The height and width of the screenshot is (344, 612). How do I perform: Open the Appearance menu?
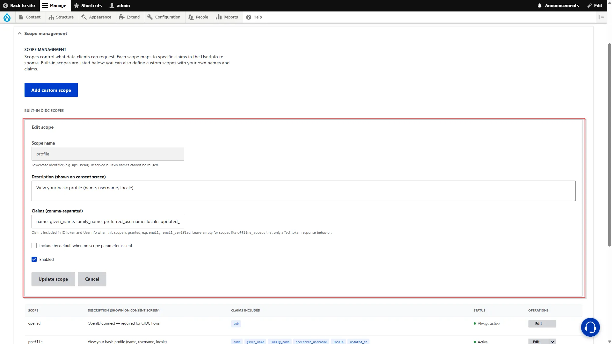click(96, 17)
